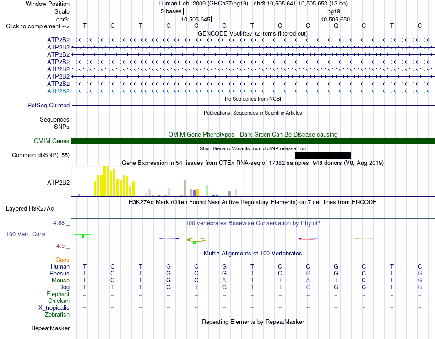This screenshot has width=435, height=339.
Task: Click the 4.88 PhyloP upper axis value
Action: click(x=59, y=223)
